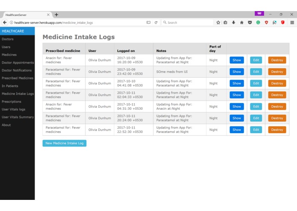Open the green Grammarly extension icon
Image resolution: width=297 pixels, height=211 pixels.
258,23
